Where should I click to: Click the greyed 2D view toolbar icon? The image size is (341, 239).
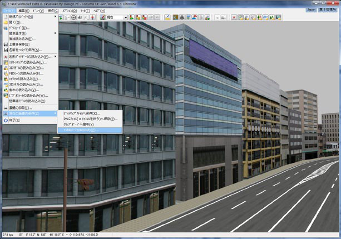point(157,17)
